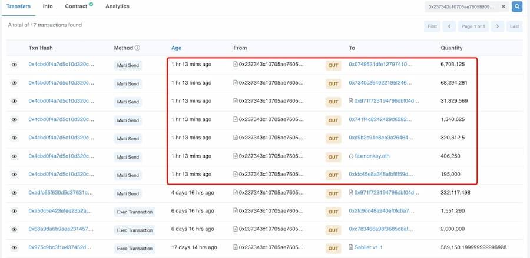Click eye icon for the 31,829,569 row

(x=14, y=101)
